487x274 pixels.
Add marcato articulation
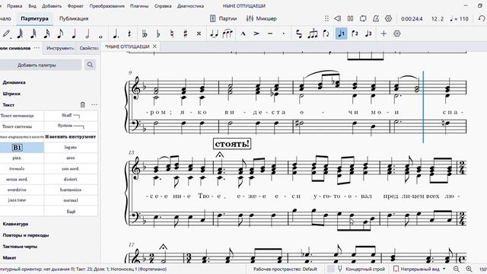click(243, 33)
